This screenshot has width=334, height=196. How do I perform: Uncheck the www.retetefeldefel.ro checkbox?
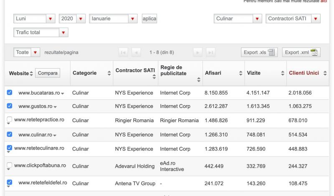point(9,182)
